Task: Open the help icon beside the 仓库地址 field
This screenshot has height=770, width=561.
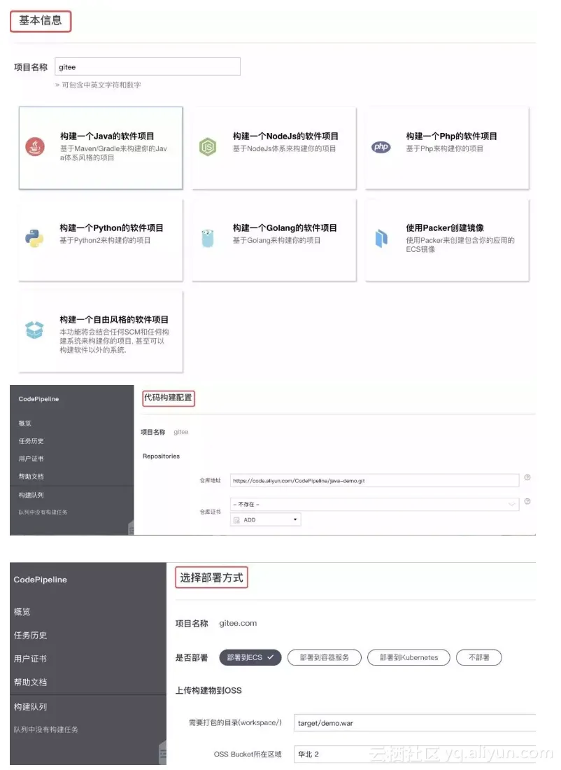Action: pos(527,477)
